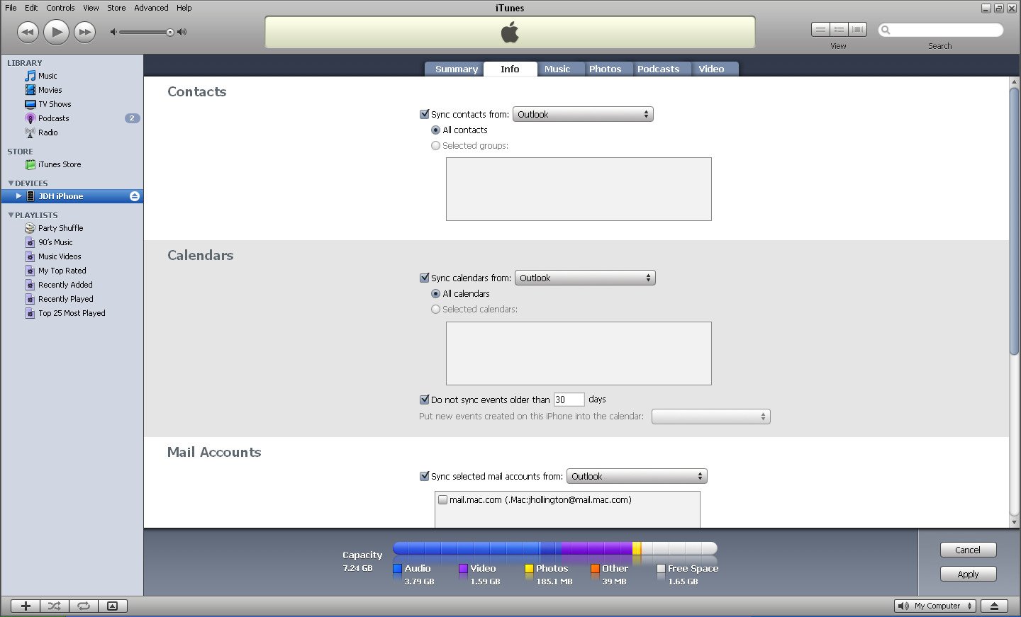Open the new events calendar dropdown
Viewport: 1021px width, 617px height.
[711, 417]
